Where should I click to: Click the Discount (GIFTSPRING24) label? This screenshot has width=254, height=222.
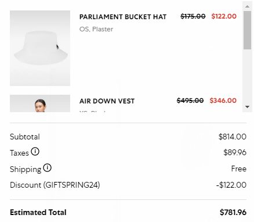point(55,185)
